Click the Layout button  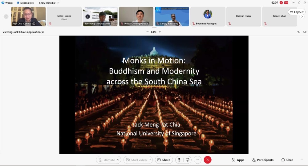[297, 12]
